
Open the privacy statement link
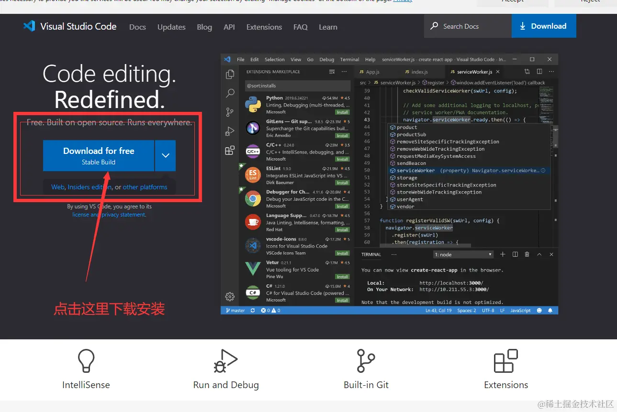tap(123, 215)
